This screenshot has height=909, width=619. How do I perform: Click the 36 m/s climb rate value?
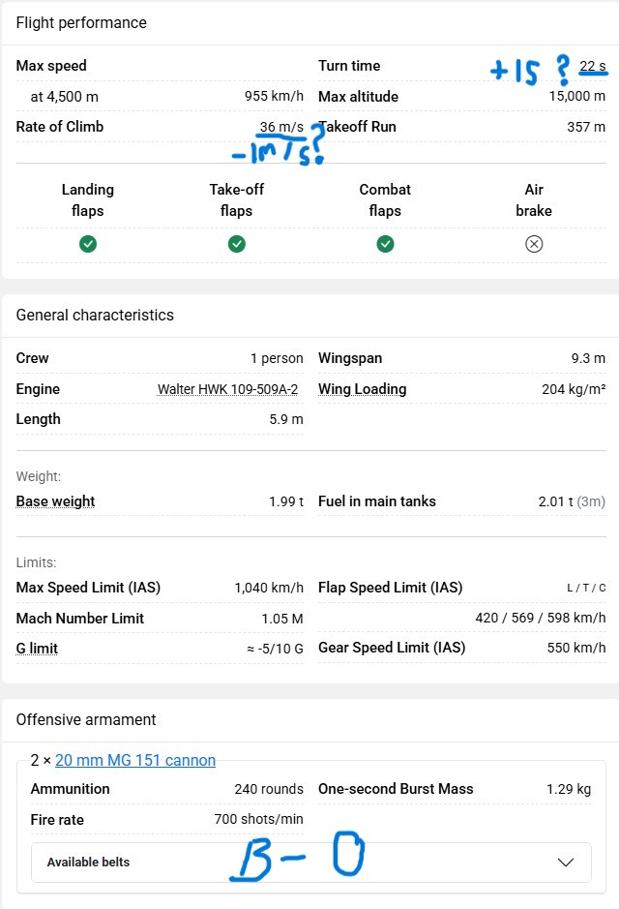[x=281, y=127]
